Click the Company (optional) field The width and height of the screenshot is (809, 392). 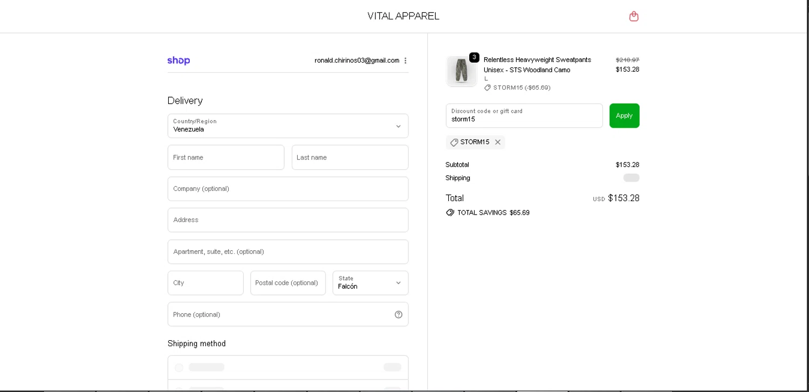[x=288, y=189]
